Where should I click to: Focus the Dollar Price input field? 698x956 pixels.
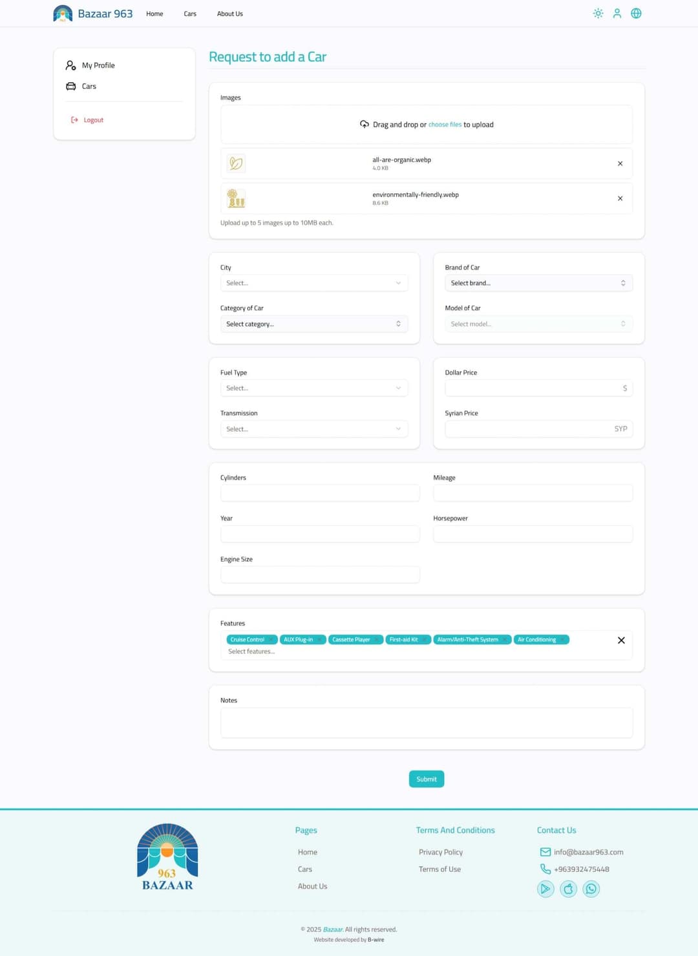[531, 388]
